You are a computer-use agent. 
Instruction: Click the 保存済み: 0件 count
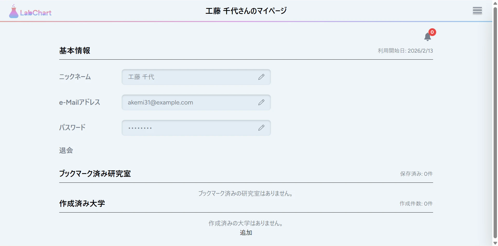click(416, 174)
